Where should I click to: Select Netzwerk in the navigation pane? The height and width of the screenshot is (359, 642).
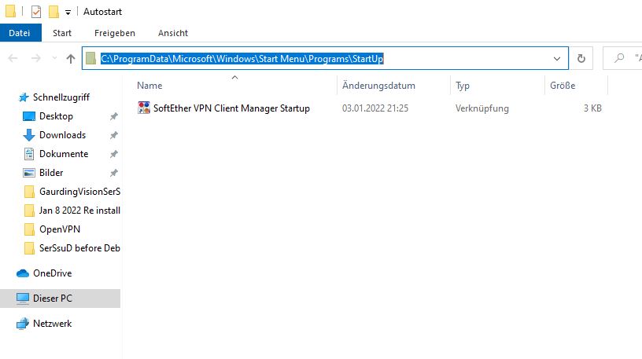coord(52,324)
